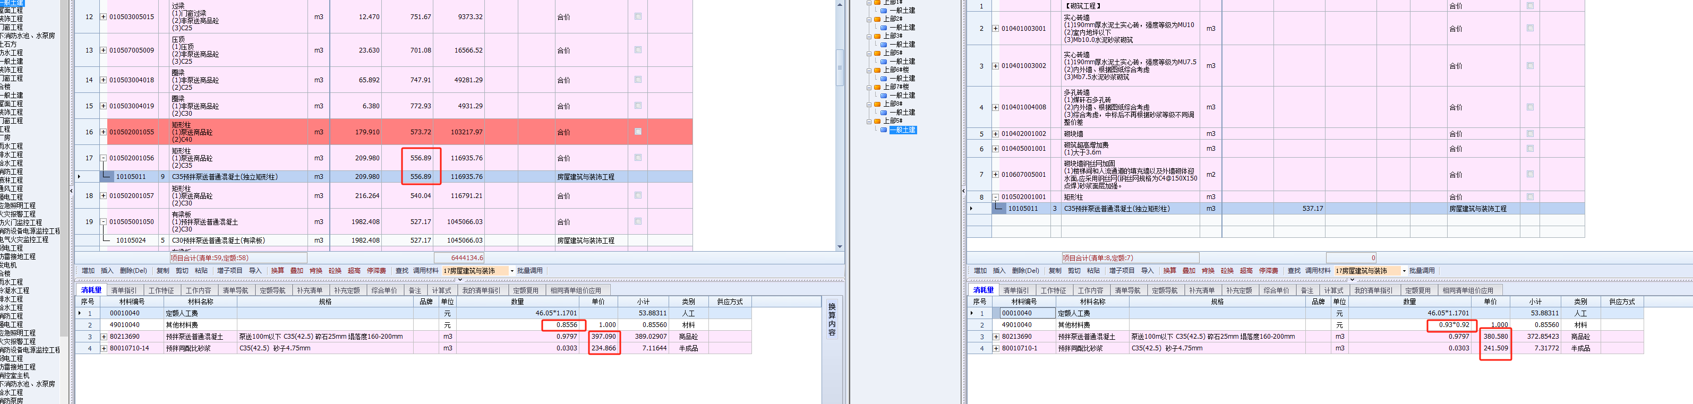This screenshot has height=404, width=1693.
Task: Click the 供应方式 column header in the left window
Action: [730, 302]
